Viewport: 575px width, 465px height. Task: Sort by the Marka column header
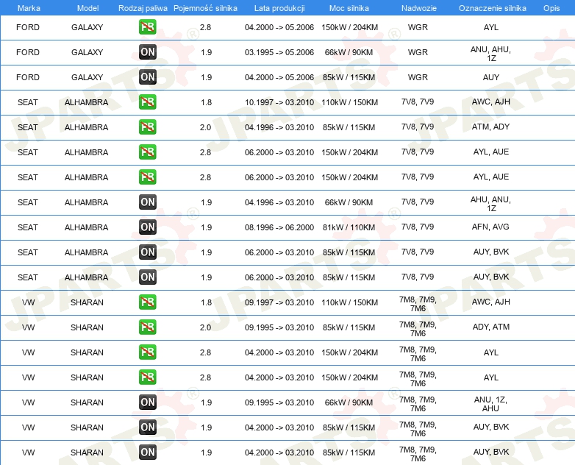pos(29,8)
